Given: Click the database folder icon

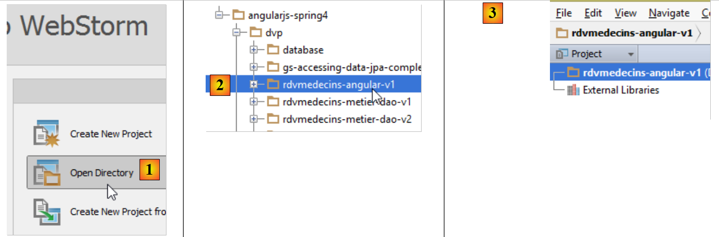Looking at the screenshot, I should point(273,50).
